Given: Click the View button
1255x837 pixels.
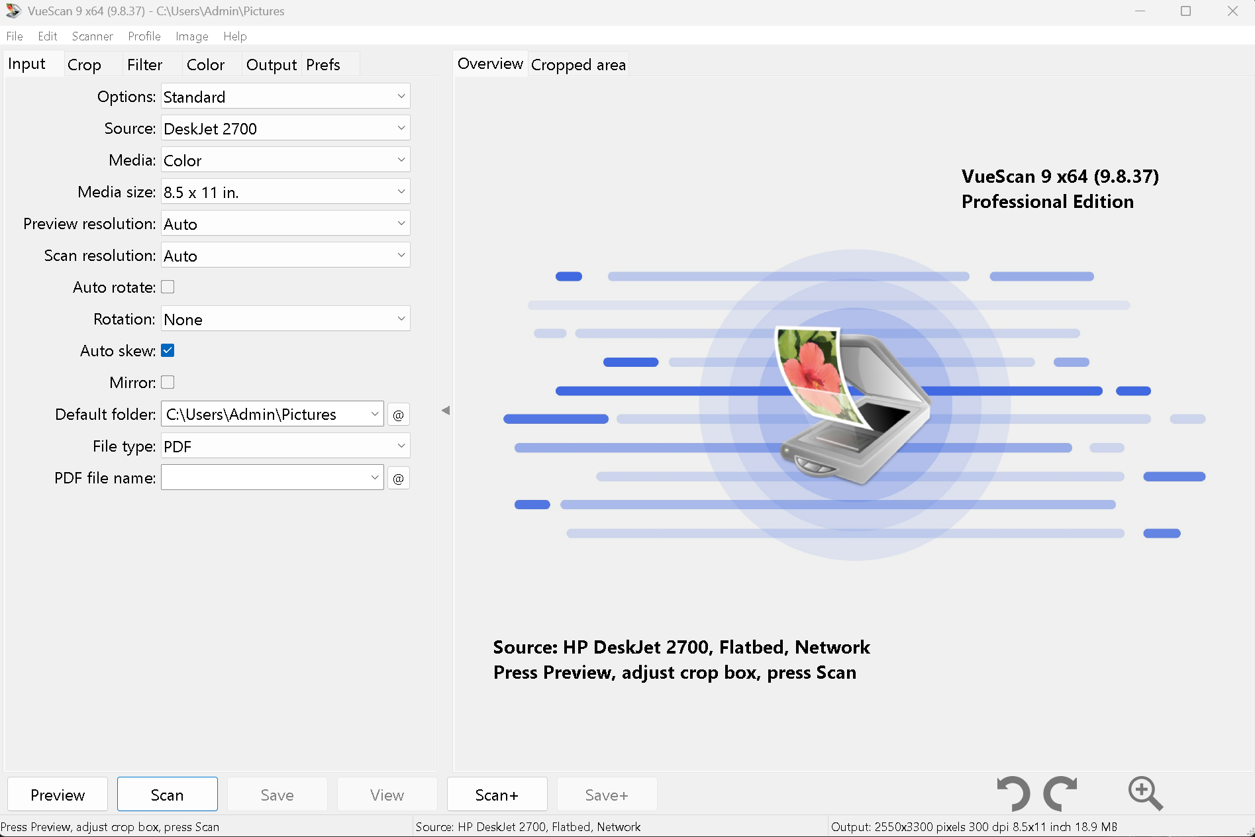Looking at the screenshot, I should 387,794.
